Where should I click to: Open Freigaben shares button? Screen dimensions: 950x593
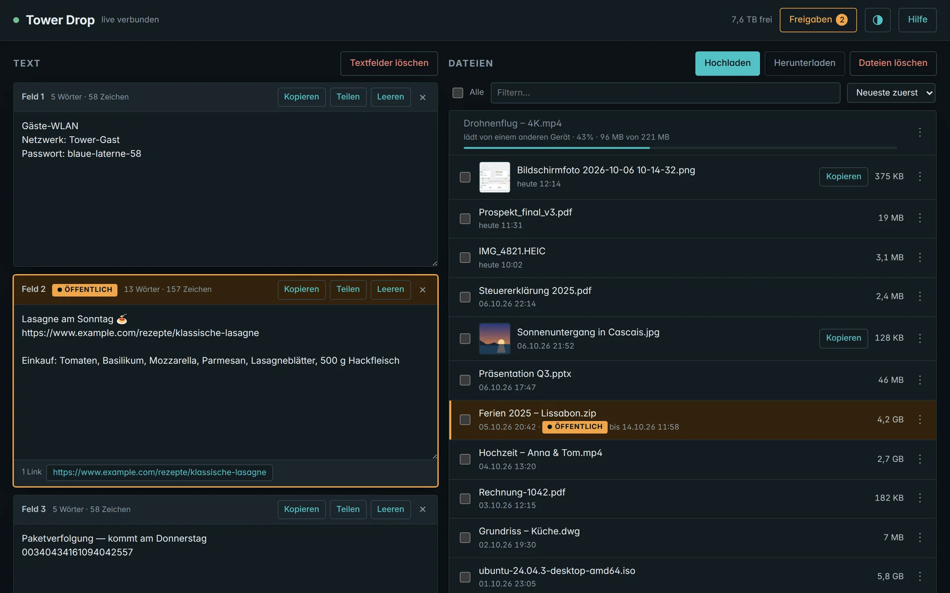[x=818, y=20]
